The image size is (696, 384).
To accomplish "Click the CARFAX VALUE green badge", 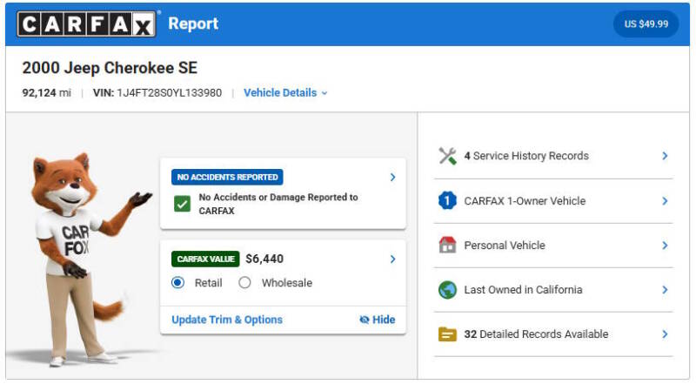I will coord(205,259).
